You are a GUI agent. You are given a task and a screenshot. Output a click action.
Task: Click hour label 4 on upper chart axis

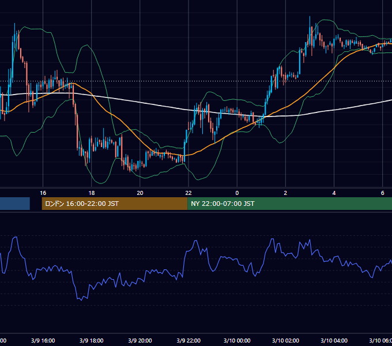[334, 193]
